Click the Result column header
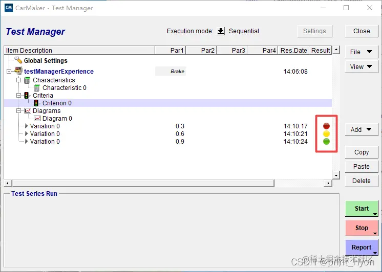382x272 pixels. (x=321, y=51)
